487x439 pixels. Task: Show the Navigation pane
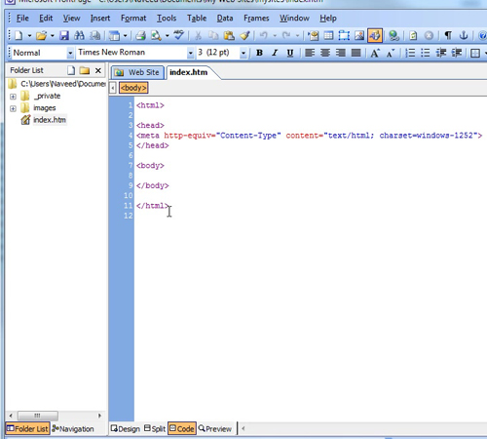tap(73, 429)
